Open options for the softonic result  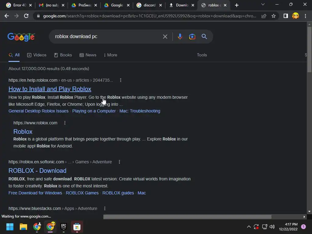click(119, 162)
